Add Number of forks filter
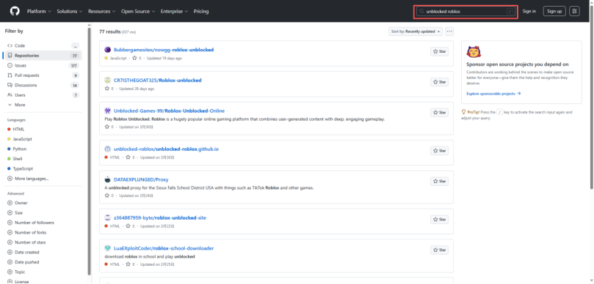Image resolution: width=594 pixels, height=284 pixels. point(26,232)
